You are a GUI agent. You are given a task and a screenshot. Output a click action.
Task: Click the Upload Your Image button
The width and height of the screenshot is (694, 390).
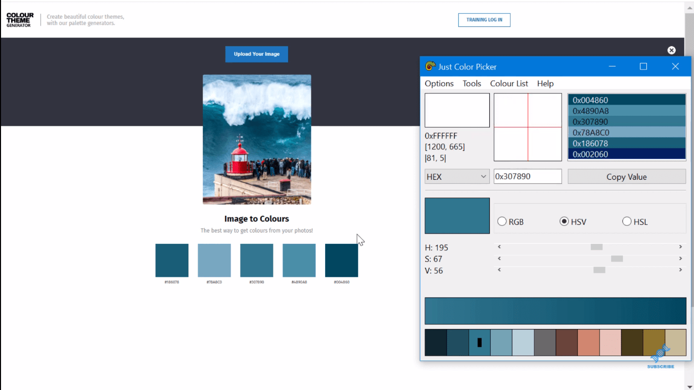(x=257, y=54)
